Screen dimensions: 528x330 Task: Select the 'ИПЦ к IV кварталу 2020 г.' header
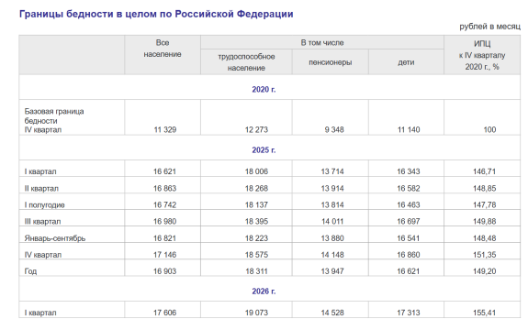[x=482, y=55]
